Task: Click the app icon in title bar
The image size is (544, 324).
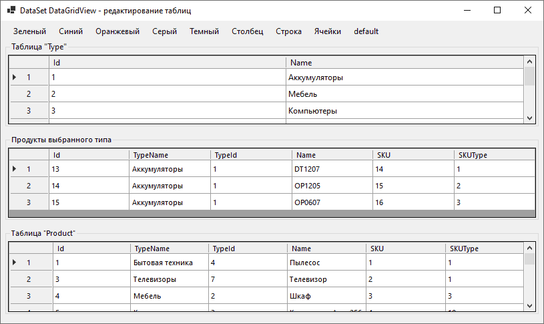Action: tap(11, 10)
